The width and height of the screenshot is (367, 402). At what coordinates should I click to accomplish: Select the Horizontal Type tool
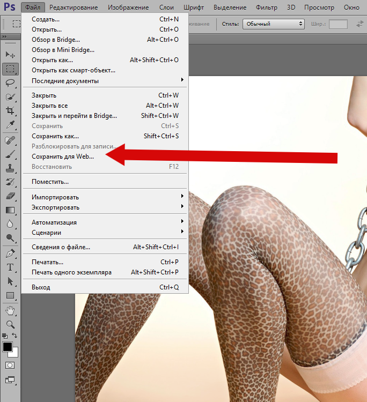coord(10,267)
